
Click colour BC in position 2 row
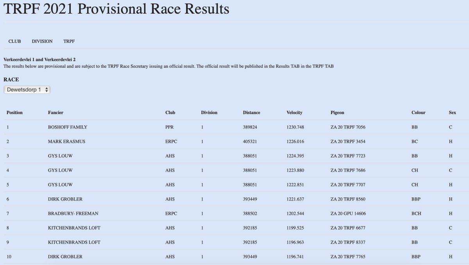(x=415, y=141)
